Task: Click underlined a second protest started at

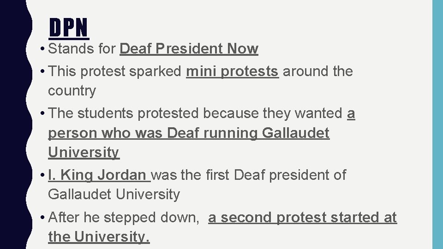Action: pyautogui.click(x=302, y=218)
